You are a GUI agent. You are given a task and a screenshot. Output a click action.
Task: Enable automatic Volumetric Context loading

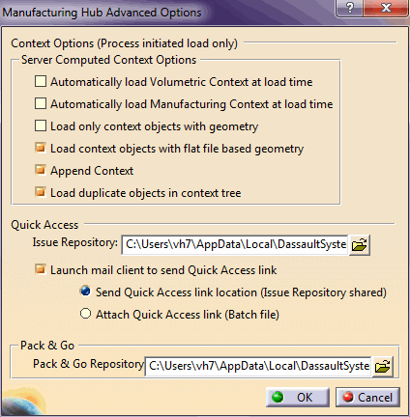pyautogui.click(x=41, y=81)
